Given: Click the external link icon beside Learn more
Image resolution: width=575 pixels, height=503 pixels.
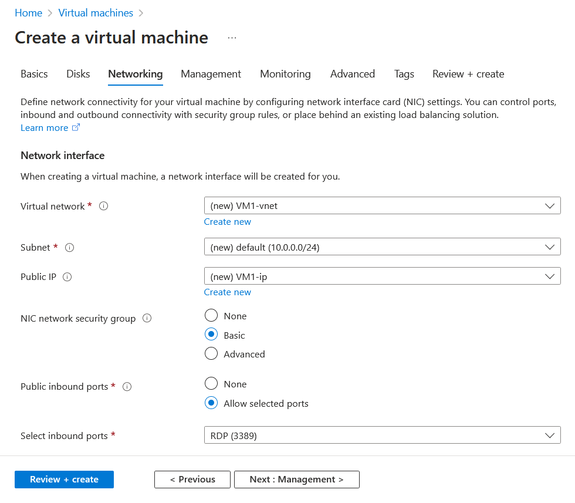Looking at the screenshot, I should [75, 127].
